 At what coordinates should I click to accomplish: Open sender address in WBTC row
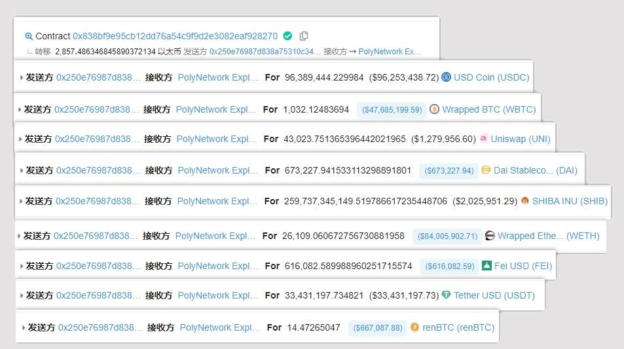[x=96, y=109]
